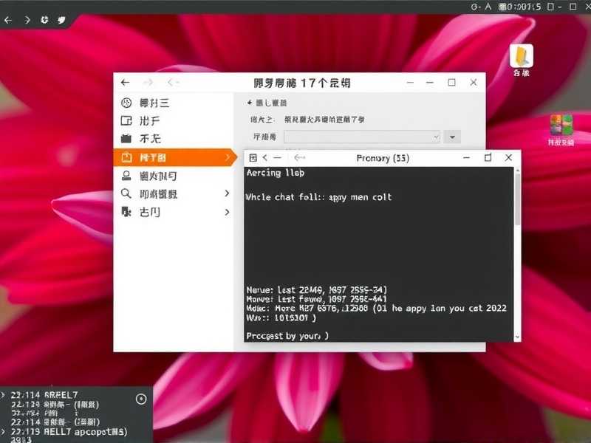Click the user profile icon in the sidebar
Image resolution: width=591 pixels, height=443 pixels.
pyautogui.click(x=127, y=176)
